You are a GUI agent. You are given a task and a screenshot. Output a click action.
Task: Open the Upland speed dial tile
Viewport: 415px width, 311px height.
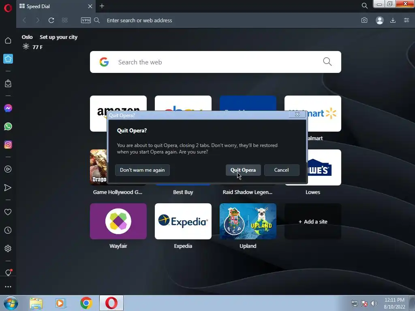click(x=248, y=221)
